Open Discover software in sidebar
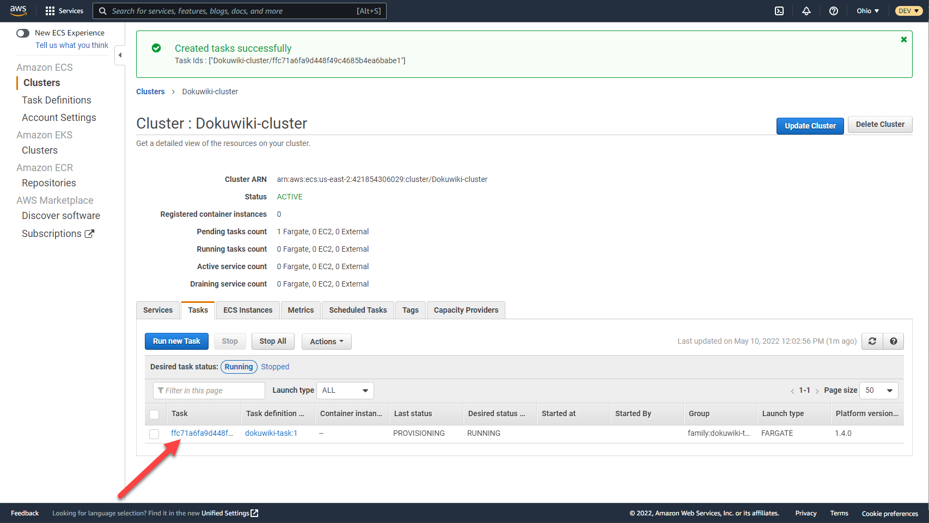This screenshot has height=523, width=929. coord(61,216)
